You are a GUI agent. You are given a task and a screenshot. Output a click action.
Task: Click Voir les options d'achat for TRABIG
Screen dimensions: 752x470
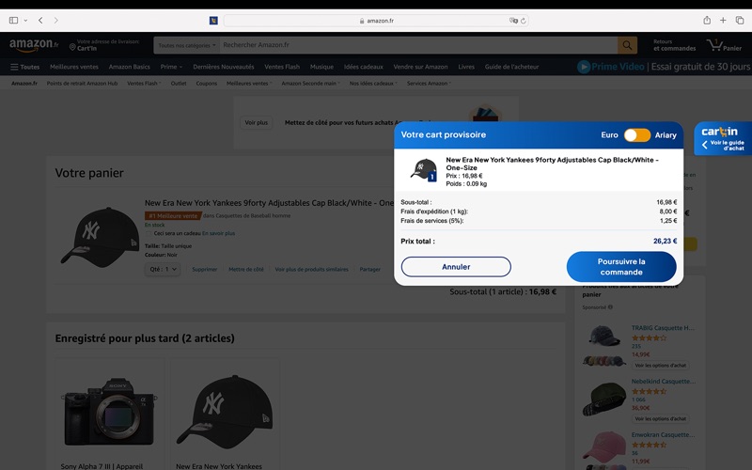pos(661,366)
